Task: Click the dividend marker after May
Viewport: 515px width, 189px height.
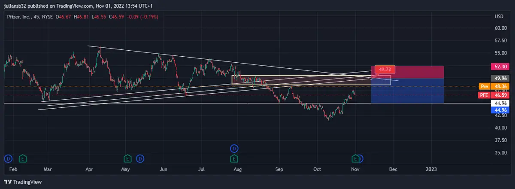Action: [140, 159]
